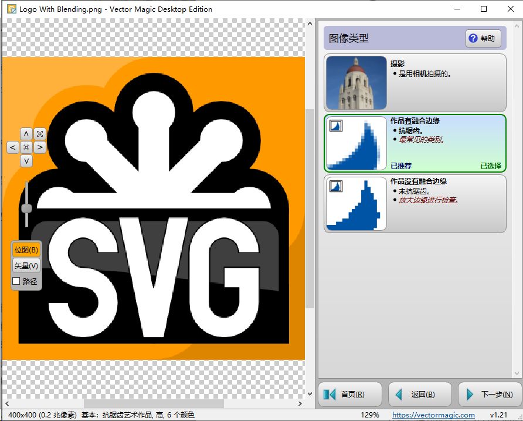Click the canvas vertical scrollbar up arrow
Screen dimensions: 523x421
click(310, 23)
